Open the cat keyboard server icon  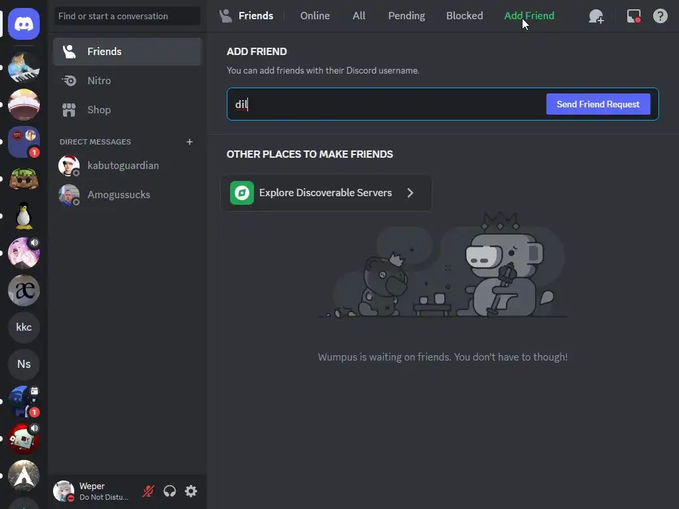click(24, 68)
